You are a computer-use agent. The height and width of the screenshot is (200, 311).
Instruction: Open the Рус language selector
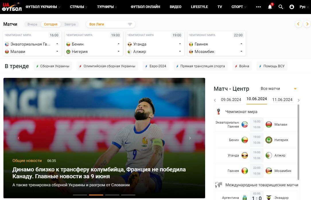pyautogui.click(x=304, y=7)
